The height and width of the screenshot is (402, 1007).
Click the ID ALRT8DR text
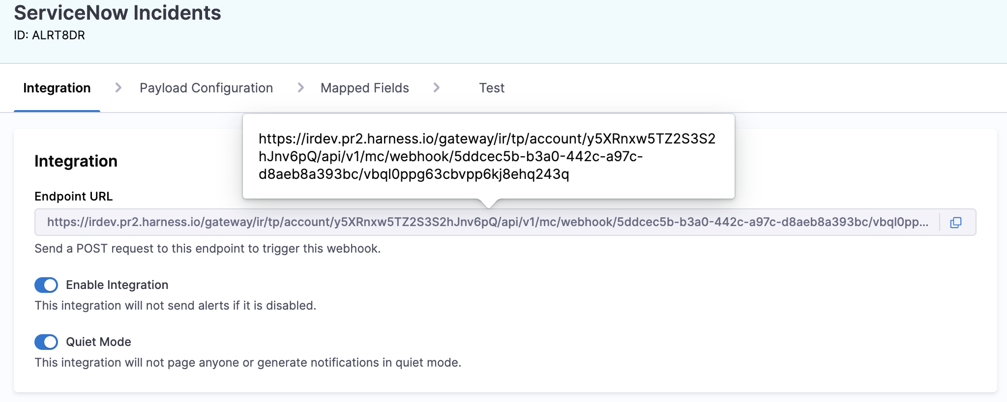point(50,35)
